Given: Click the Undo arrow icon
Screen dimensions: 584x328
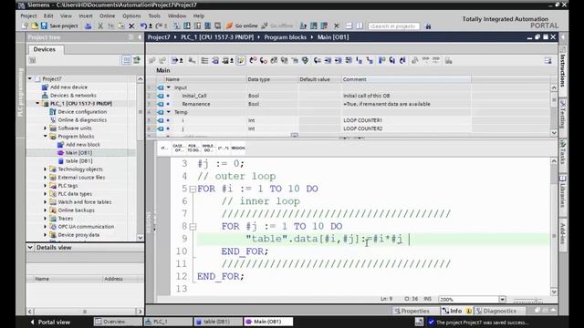Looking at the screenshot, I should (x=143, y=26).
